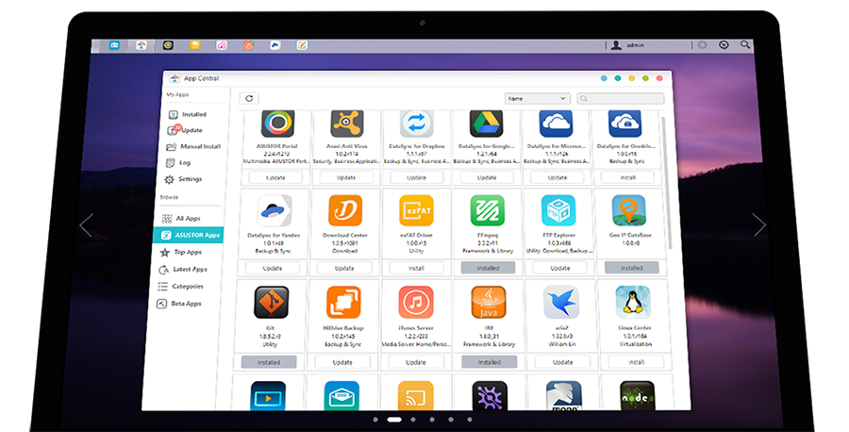
Task: Install the exFAT Driver
Action: 416,268
